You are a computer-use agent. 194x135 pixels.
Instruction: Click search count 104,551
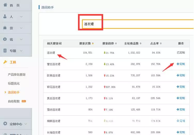click(x=88, y=53)
